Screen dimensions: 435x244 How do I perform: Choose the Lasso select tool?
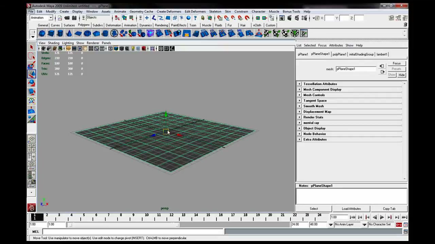tap(32, 56)
